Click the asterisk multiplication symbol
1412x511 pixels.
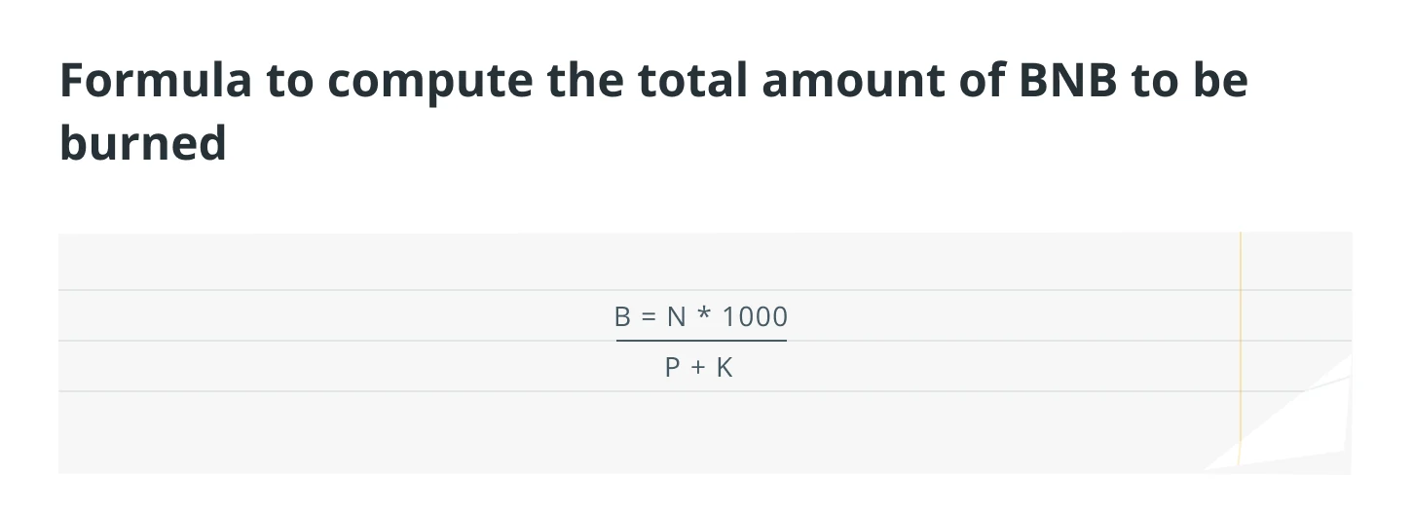coord(704,315)
